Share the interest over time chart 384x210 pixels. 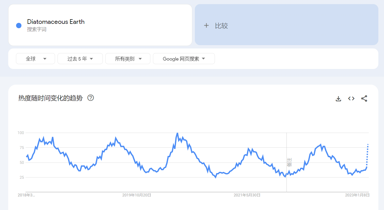[x=364, y=98]
